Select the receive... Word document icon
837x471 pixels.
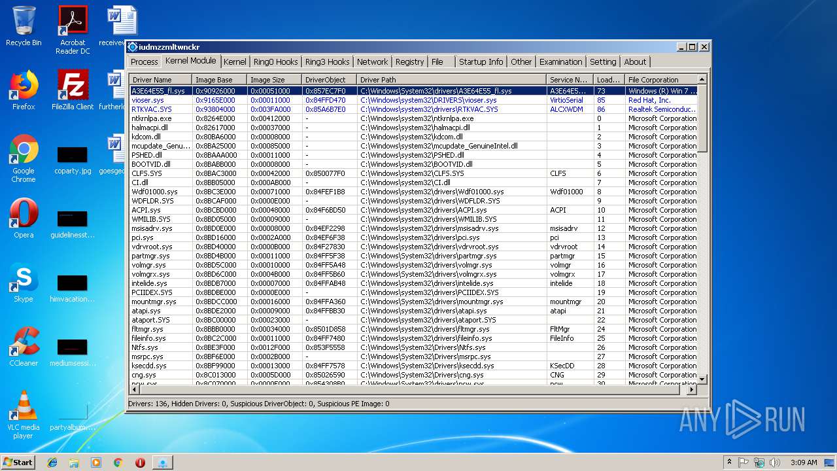(x=118, y=26)
